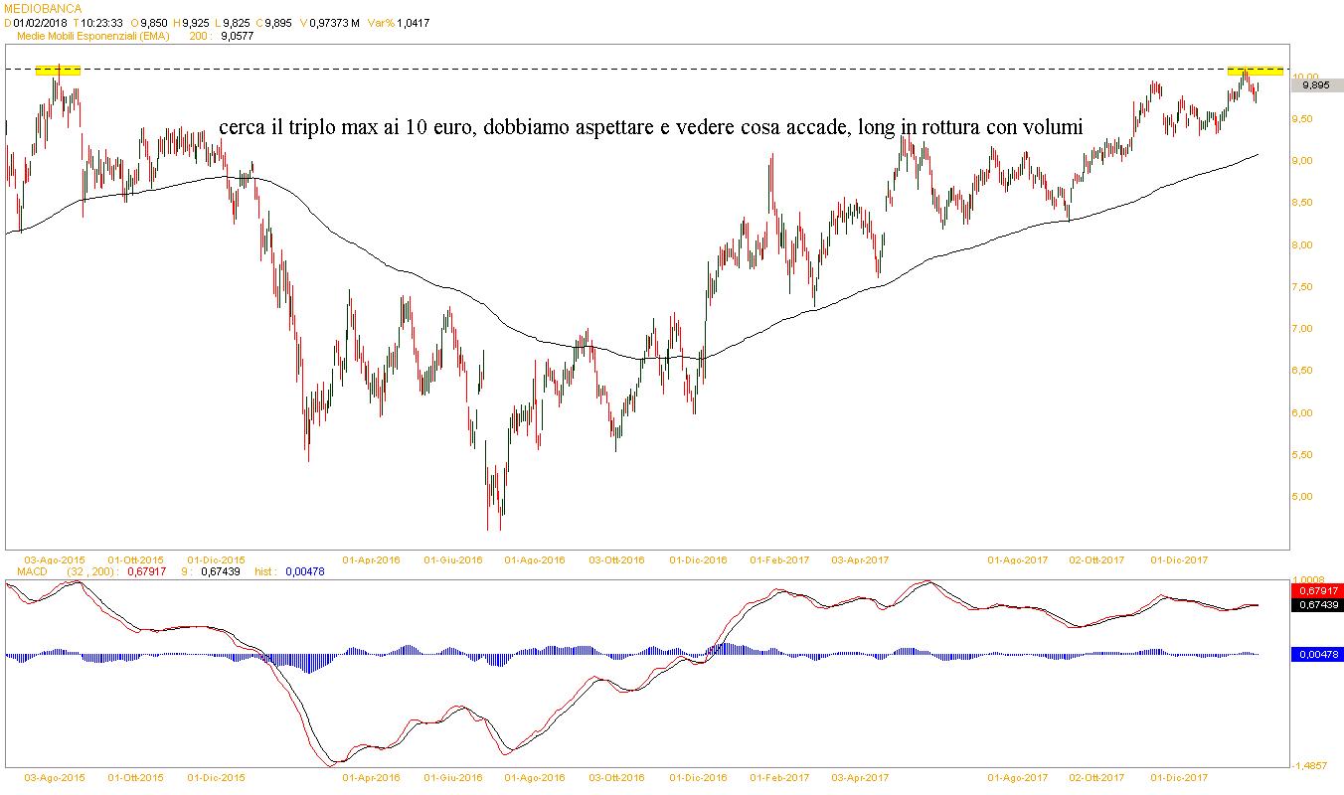The image size is (1344, 795).
Task: Click 01-Giu-2016 on the price chart date axis
Action: (x=453, y=560)
